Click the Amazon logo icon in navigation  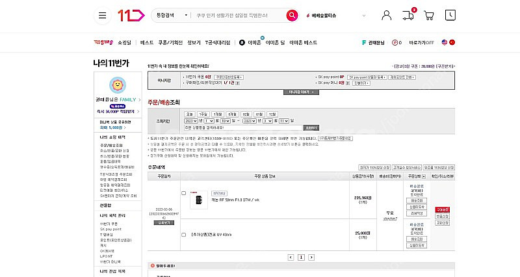tap(242, 42)
